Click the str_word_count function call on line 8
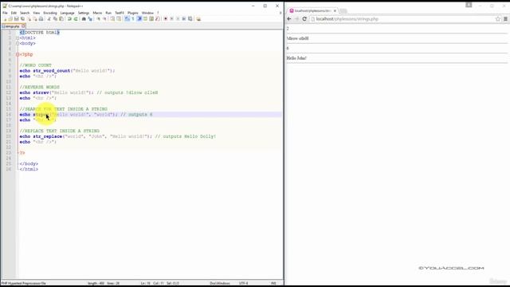The image size is (510, 287). coord(51,71)
